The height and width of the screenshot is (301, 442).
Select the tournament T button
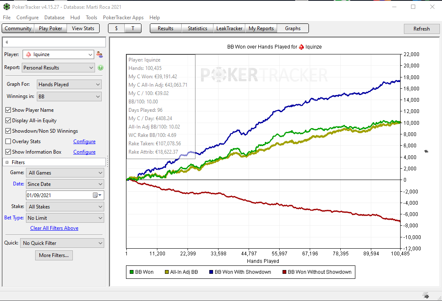pos(133,28)
